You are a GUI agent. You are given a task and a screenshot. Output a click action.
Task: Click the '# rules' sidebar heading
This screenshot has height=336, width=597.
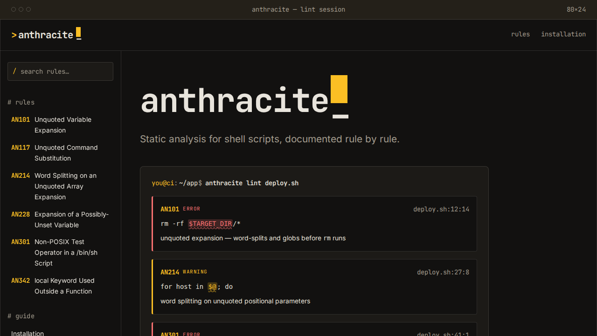tap(21, 102)
